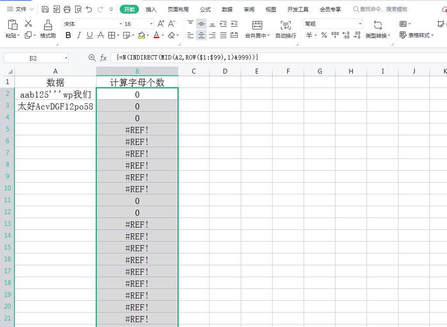The image size is (447, 327).
Task: Open the File menu dropdown arrow
Action: coord(31,9)
